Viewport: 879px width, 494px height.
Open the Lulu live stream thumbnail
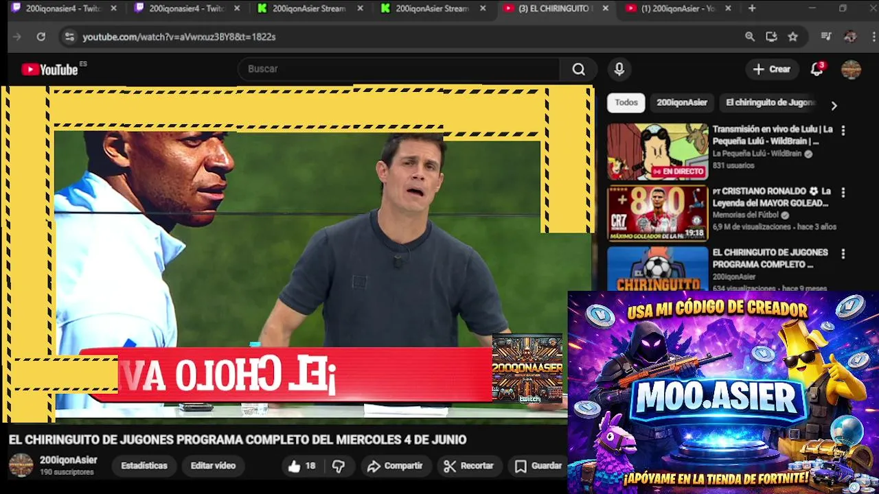(657, 152)
